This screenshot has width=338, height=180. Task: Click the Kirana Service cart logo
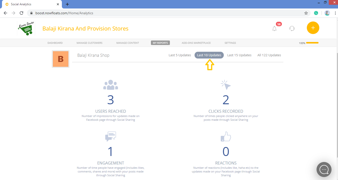point(26,28)
